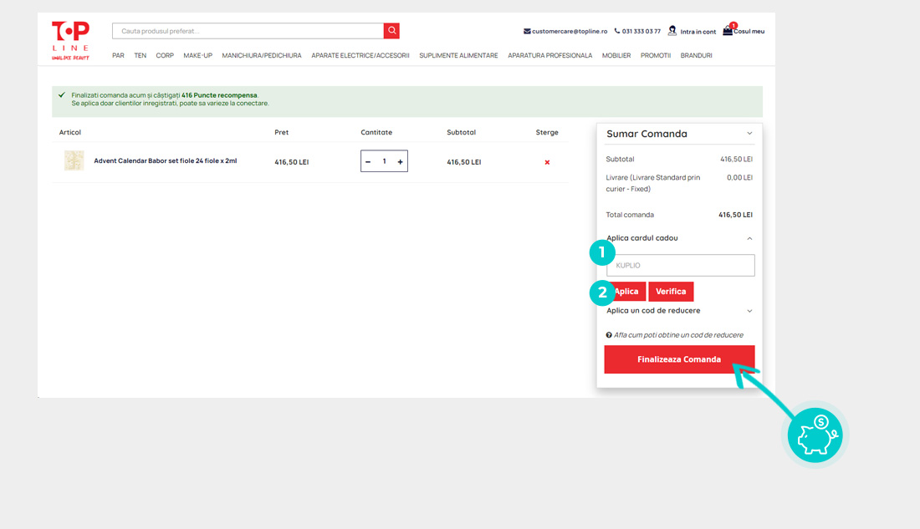Click the Intra in cont user icon
920x529 pixels.
pos(672,31)
